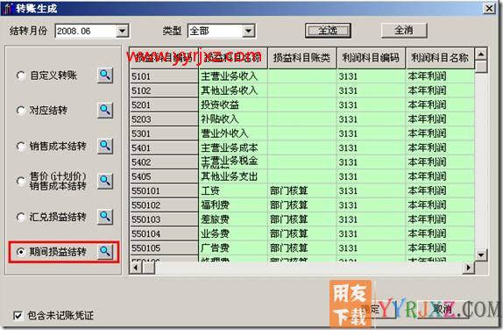Close the 转账生成 dialog
Image resolution: width=503 pixels, height=330 pixels.
(x=489, y=8)
